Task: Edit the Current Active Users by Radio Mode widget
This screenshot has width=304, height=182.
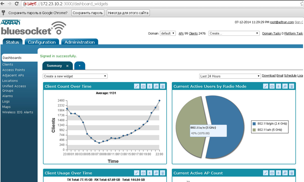Action: tap(265, 86)
